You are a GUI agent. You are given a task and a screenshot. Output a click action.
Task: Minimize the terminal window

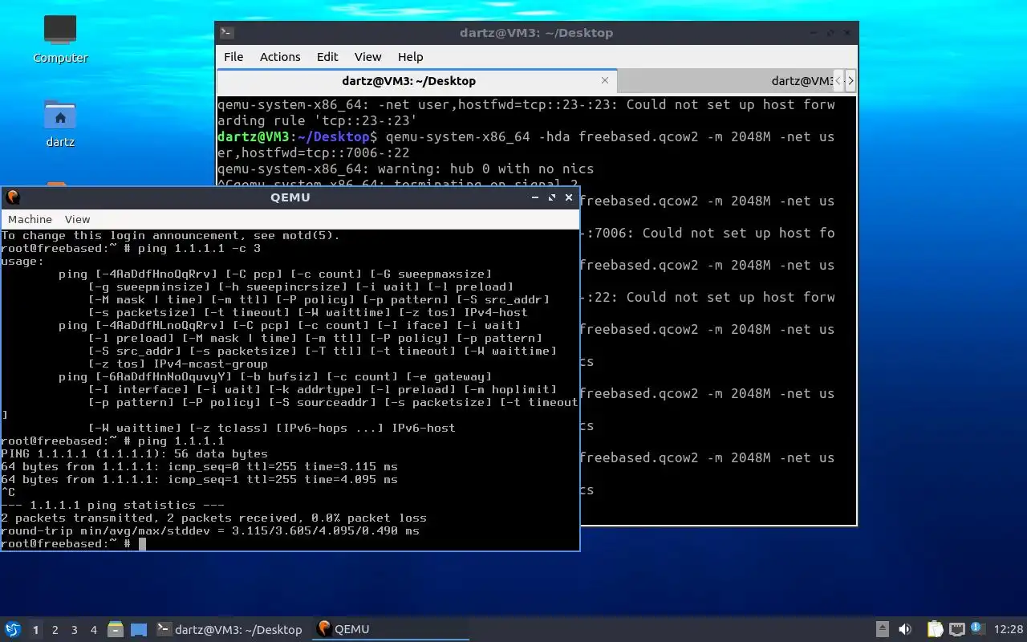click(815, 33)
